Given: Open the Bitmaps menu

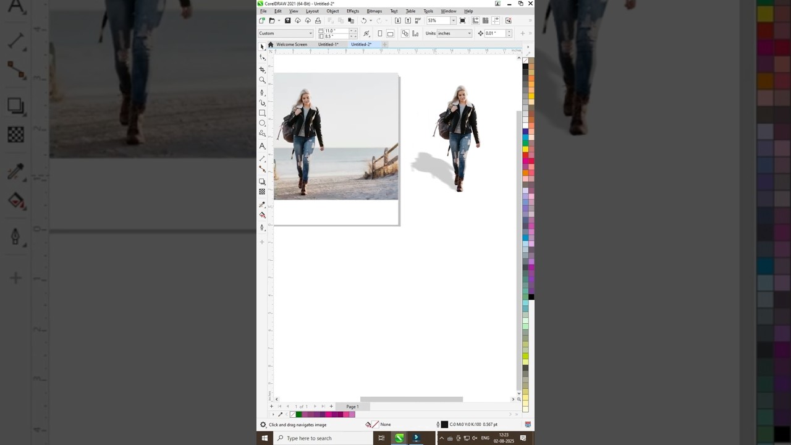Looking at the screenshot, I should [374, 11].
